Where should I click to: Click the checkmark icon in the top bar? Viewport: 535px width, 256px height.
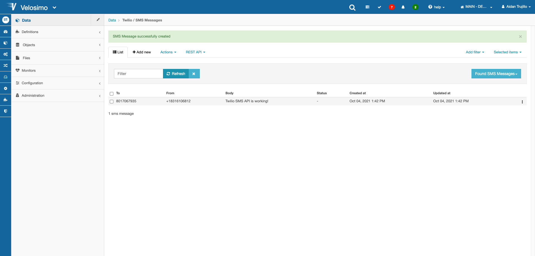[379, 7]
